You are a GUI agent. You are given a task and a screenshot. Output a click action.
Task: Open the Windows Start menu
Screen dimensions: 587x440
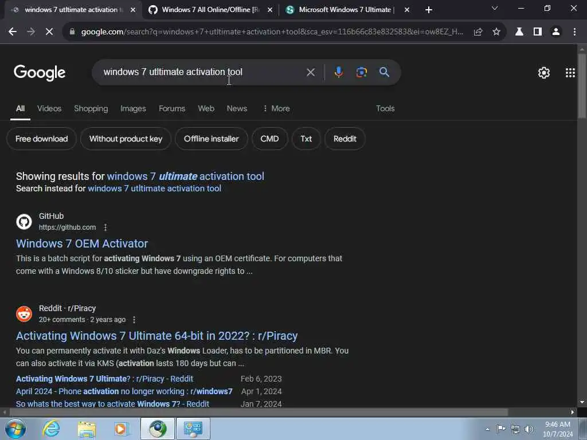point(15,429)
